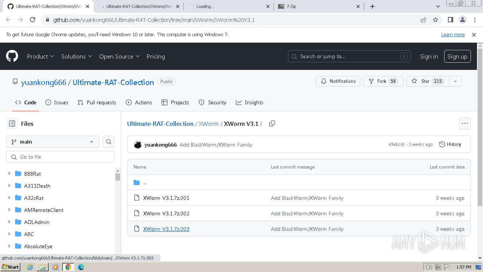Switch to the Loading browser tab
This screenshot has height=272, width=483.
coord(228,6)
